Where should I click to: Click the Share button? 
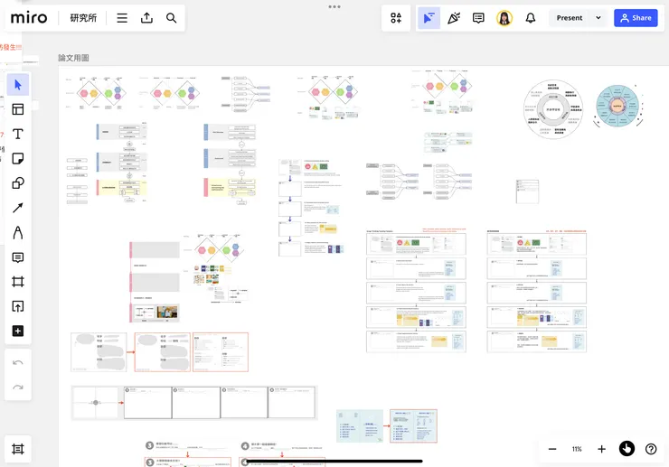[636, 18]
